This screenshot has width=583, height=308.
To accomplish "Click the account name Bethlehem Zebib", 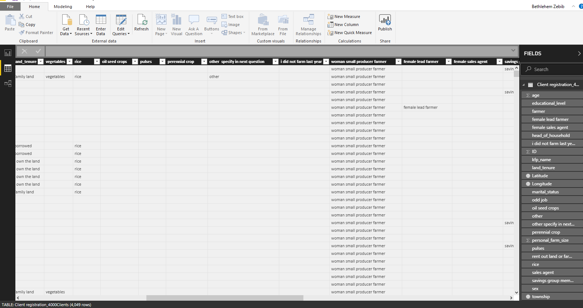I will (x=548, y=7).
